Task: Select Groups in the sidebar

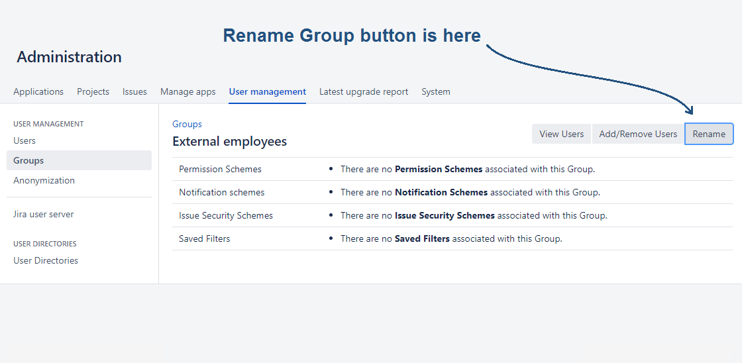Action: point(79,160)
